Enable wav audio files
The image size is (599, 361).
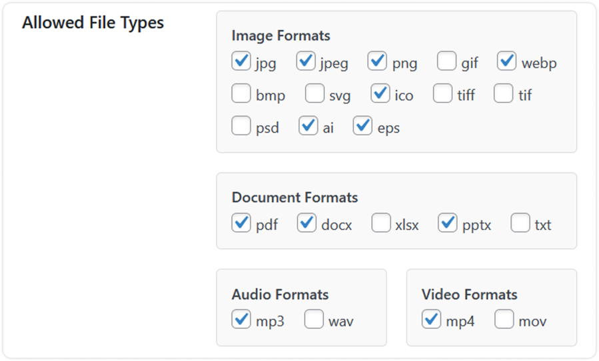314,320
